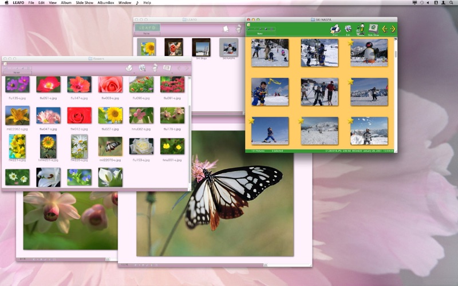
Task: Open the Album menu in the menu bar
Action: click(66, 3)
